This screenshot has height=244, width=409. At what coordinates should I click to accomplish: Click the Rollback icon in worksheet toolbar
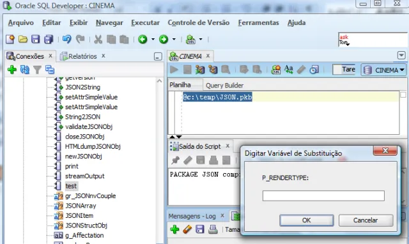pos(257,70)
